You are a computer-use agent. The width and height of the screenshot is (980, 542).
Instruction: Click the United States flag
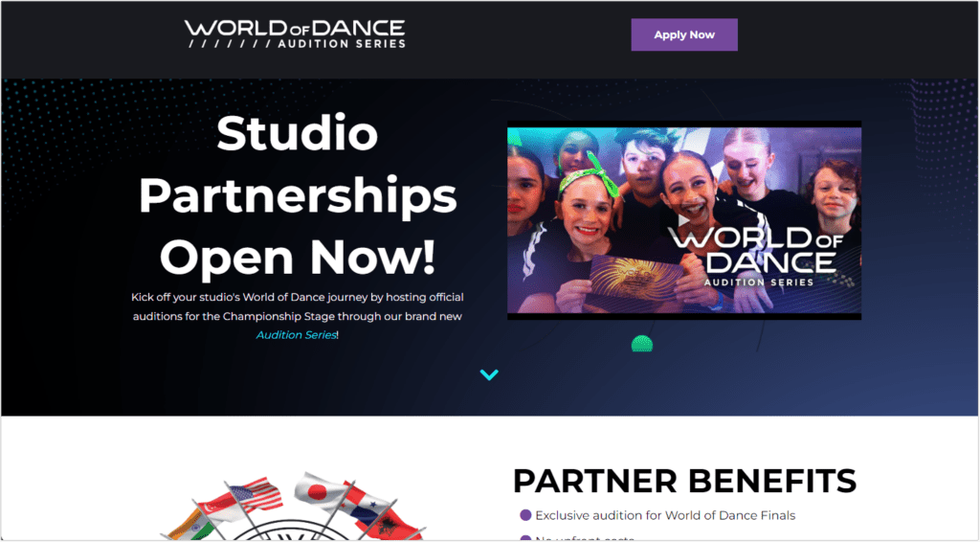[x=256, y=494]
